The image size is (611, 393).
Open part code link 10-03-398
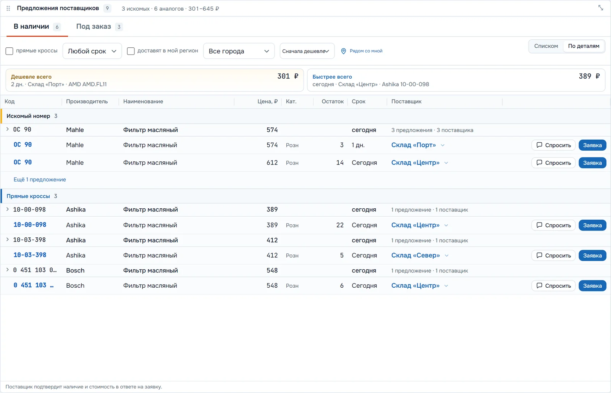point(30,255)
